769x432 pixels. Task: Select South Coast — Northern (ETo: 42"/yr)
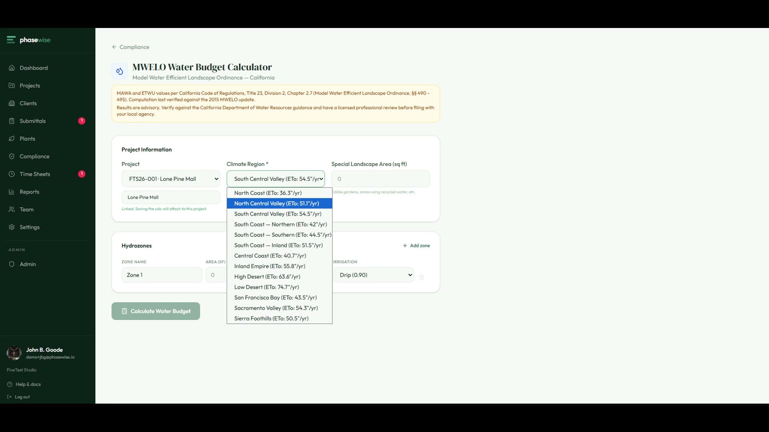tap(280, 224)
